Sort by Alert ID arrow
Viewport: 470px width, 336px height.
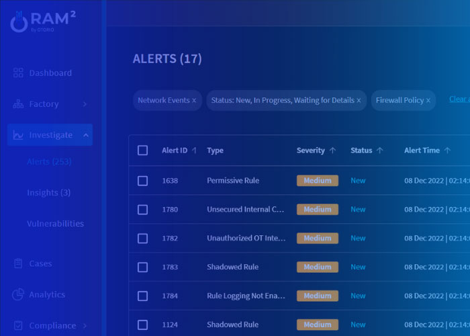195,151
